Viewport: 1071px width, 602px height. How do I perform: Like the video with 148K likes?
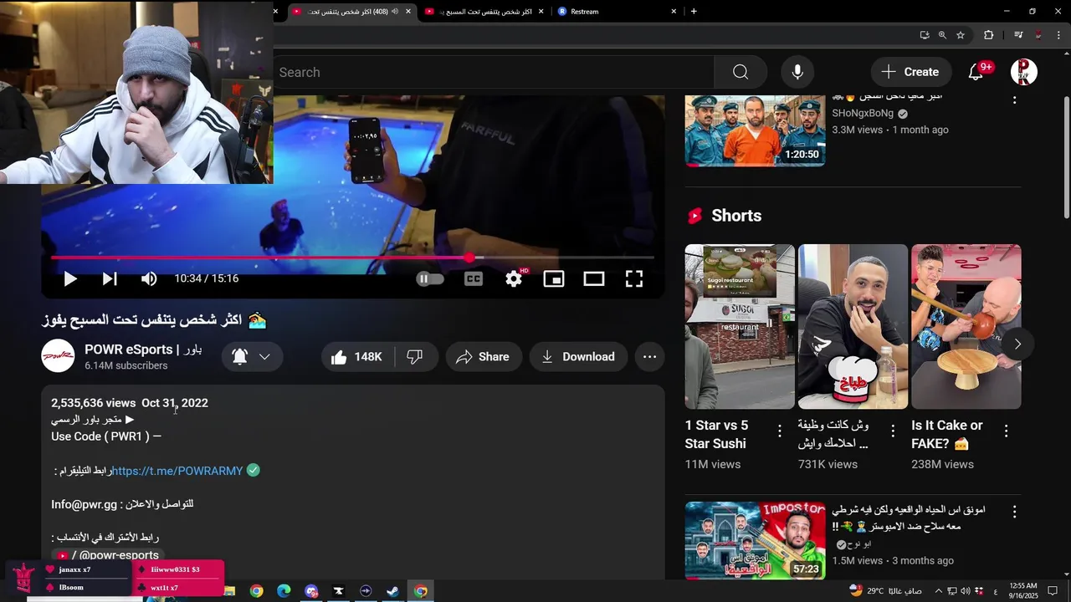pos(357,357)
